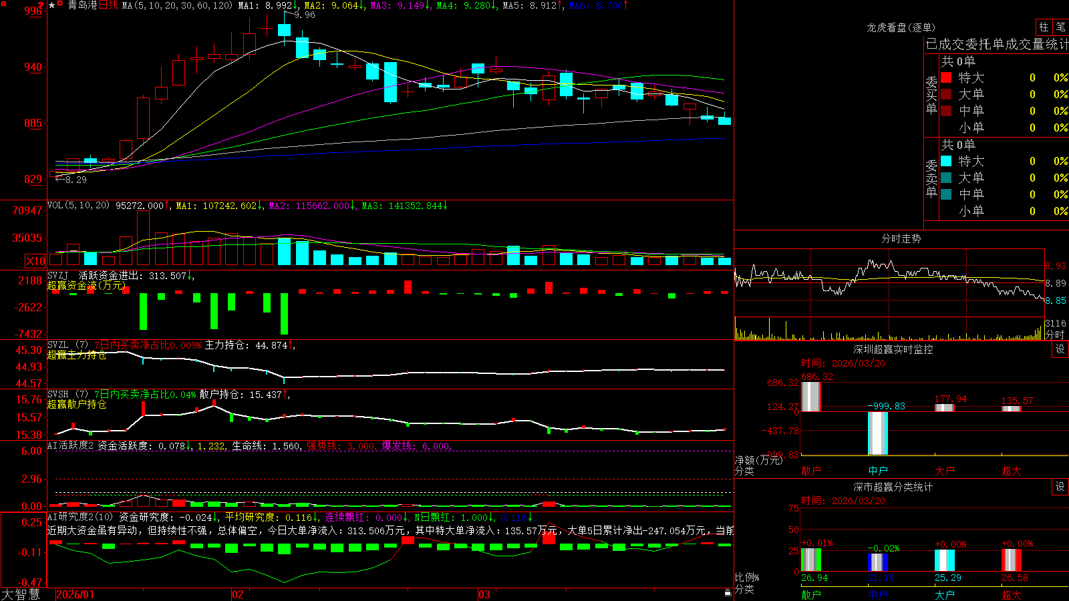Viewport: 1069px width, 601px height.
Task: Click the 8.29 low price annotation
Action: tap(75, 179)
